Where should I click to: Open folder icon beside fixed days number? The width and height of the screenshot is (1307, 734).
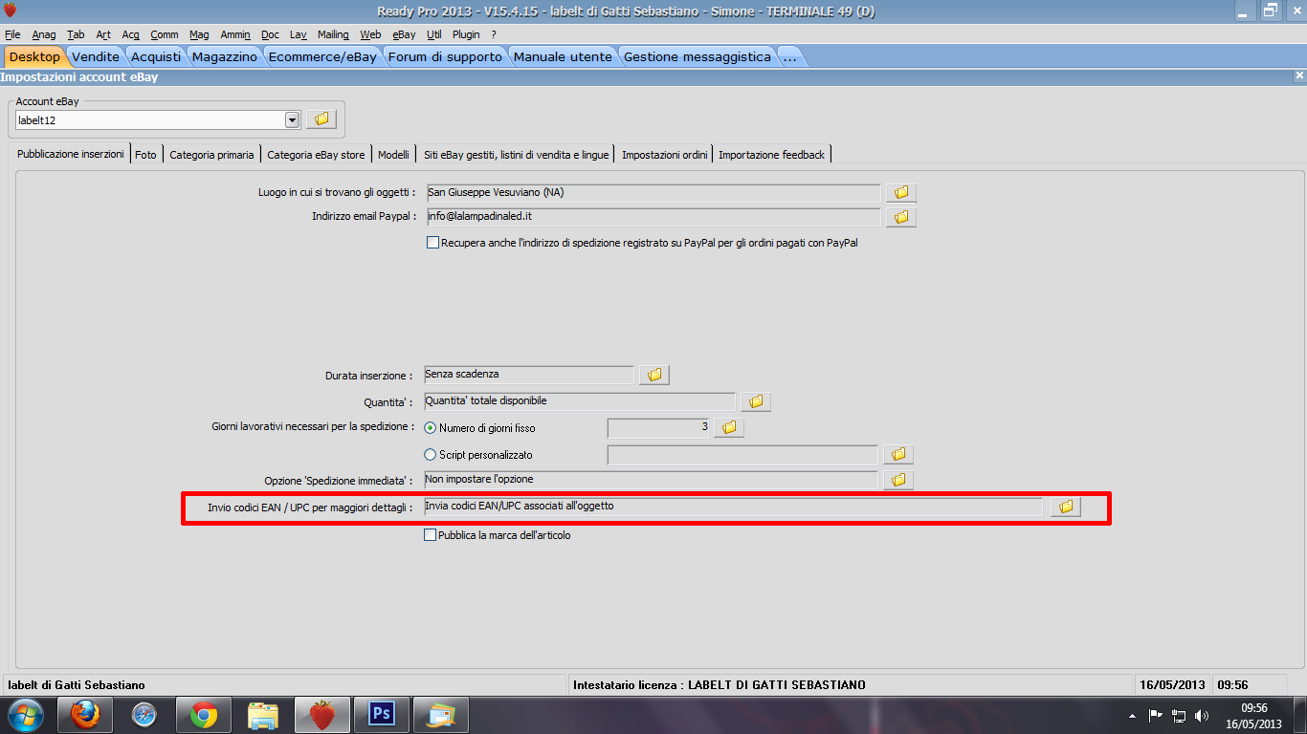pos(729,428)
